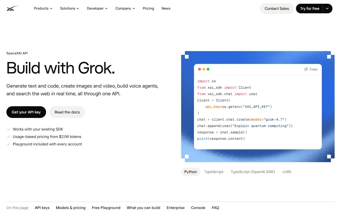Image resolution: width=341 pixels, height=213 pixels.
Task: Go to the Free Playground section
Action: pos(106,208)
